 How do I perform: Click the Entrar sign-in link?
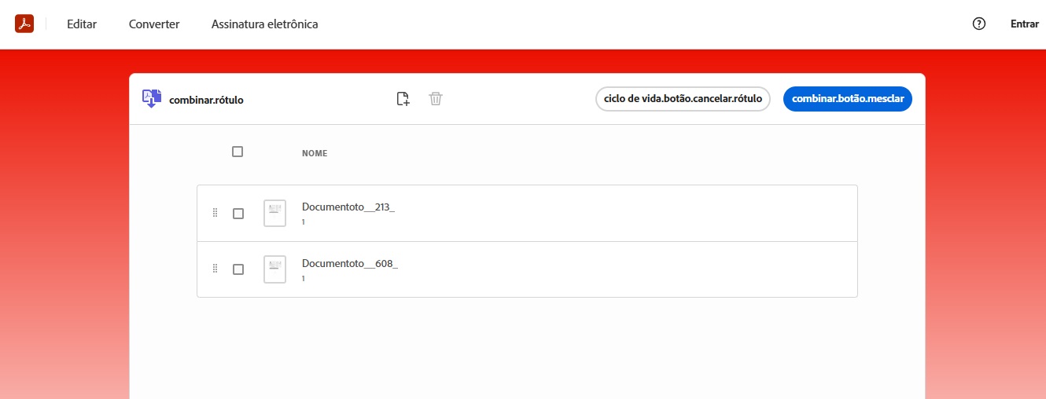[1025, 24]
